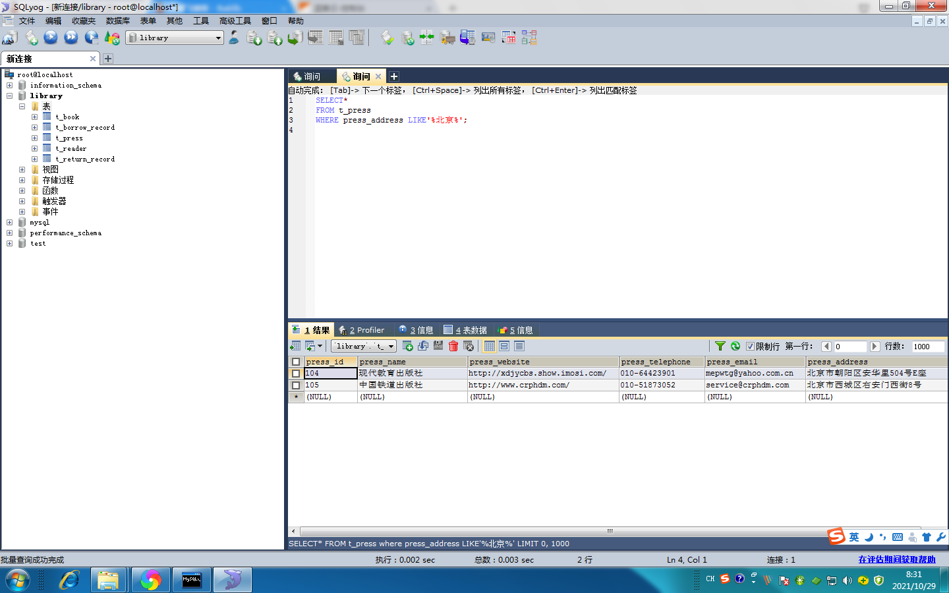Cancel result changes with the grid-X icon

[469, 346]
